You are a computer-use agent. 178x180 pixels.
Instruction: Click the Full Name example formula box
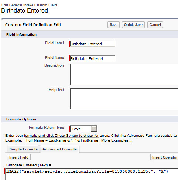click(x=62, y=140)
